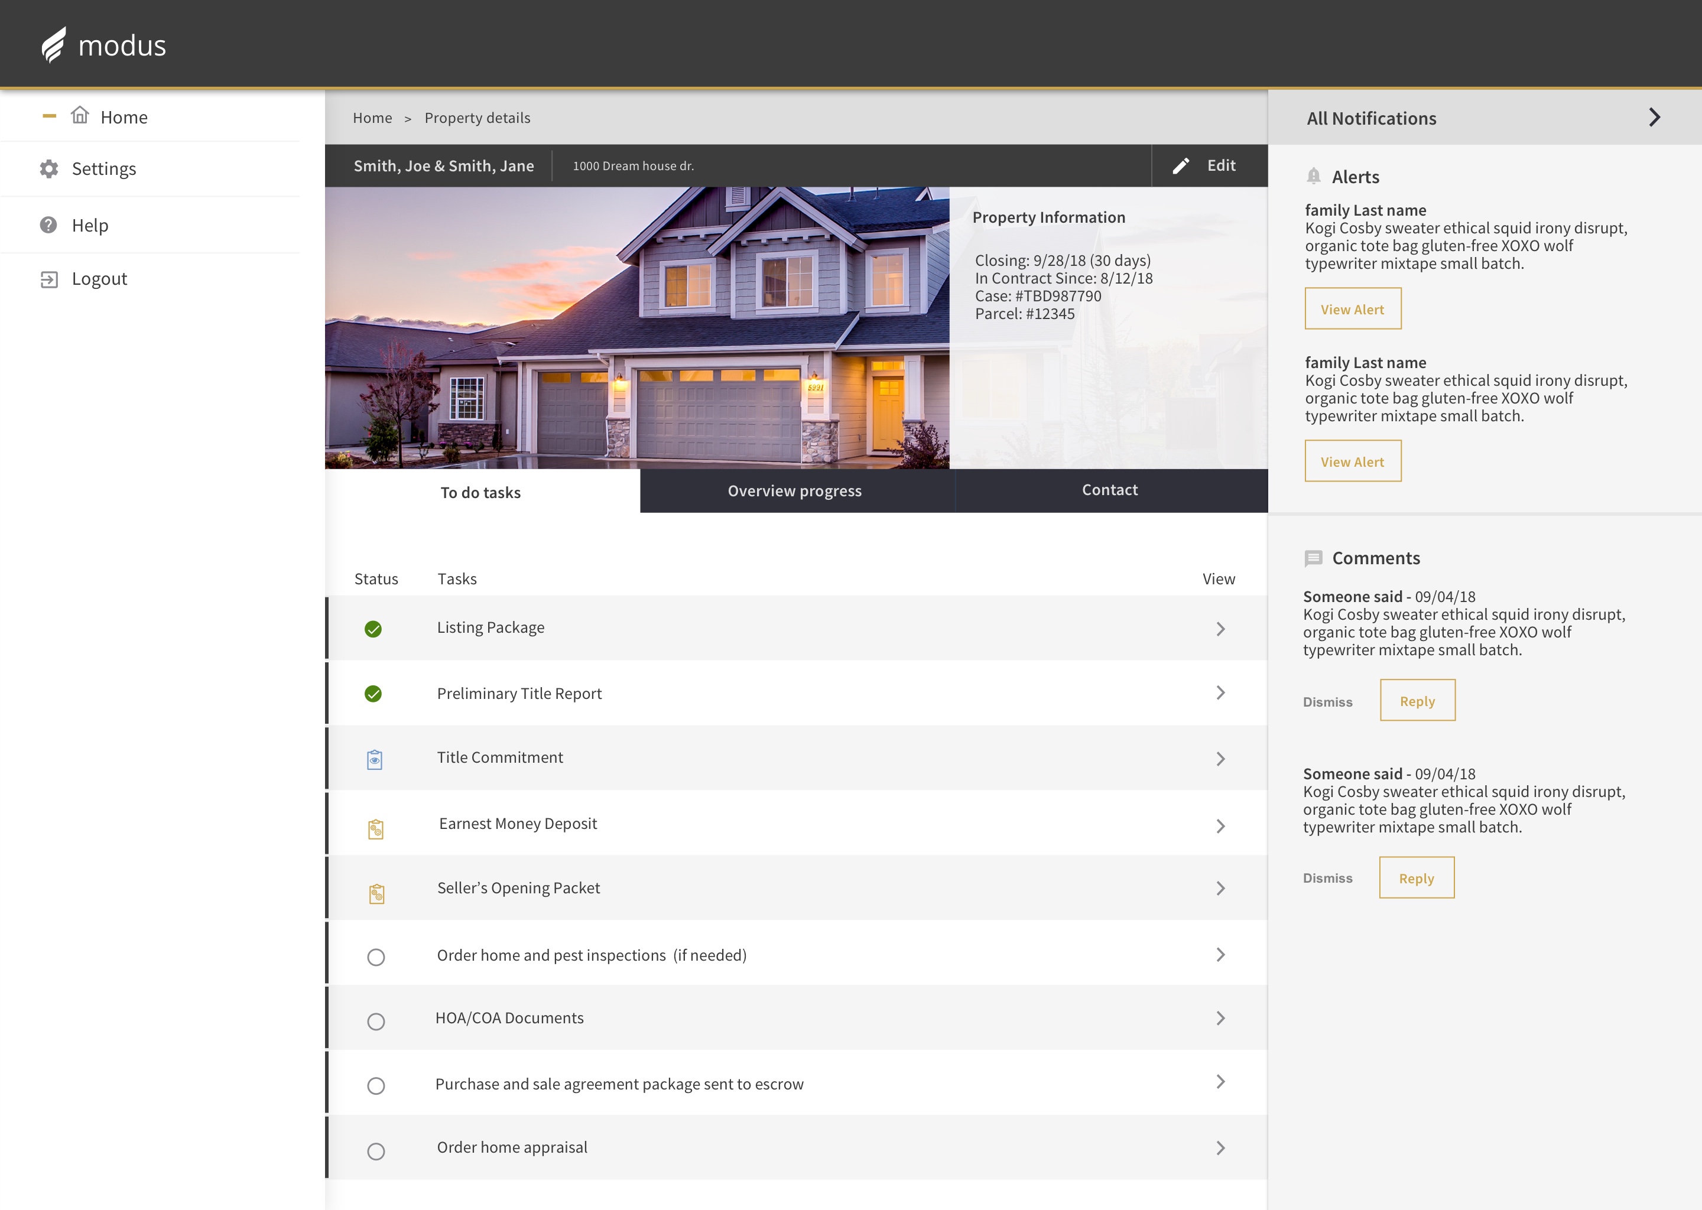Click the pencil icon next to Edit

click(x=1181, y=165)
